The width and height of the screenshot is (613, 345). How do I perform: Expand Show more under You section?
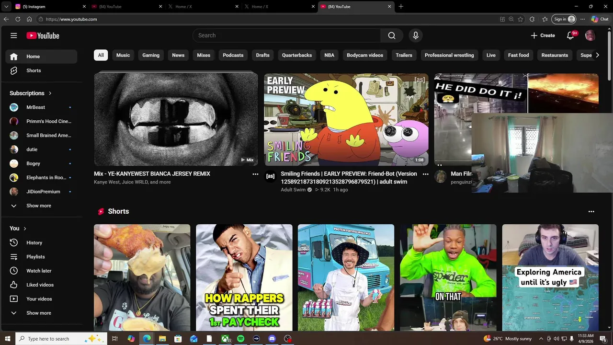click(41, 313)
